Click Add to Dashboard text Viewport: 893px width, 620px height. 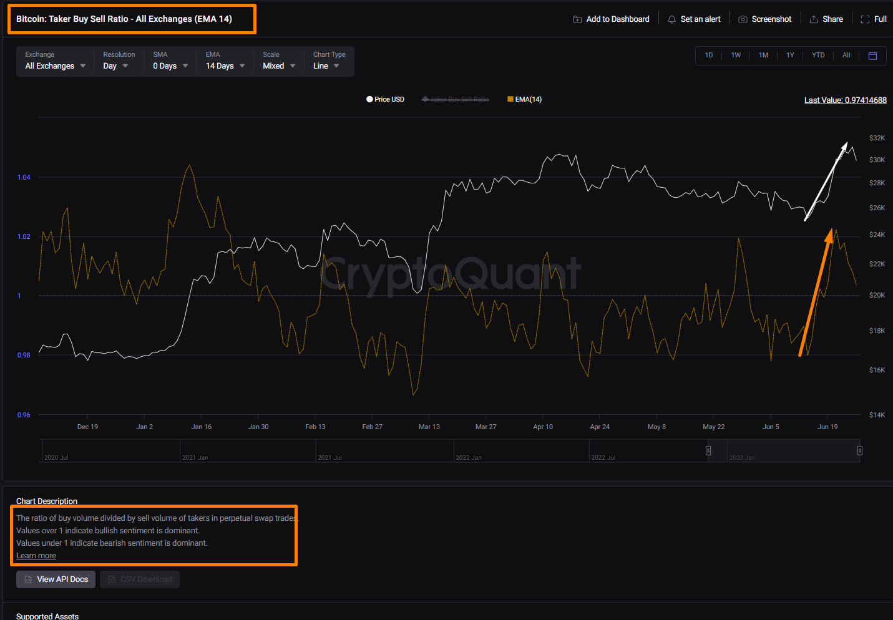click(x=618, y=19)
